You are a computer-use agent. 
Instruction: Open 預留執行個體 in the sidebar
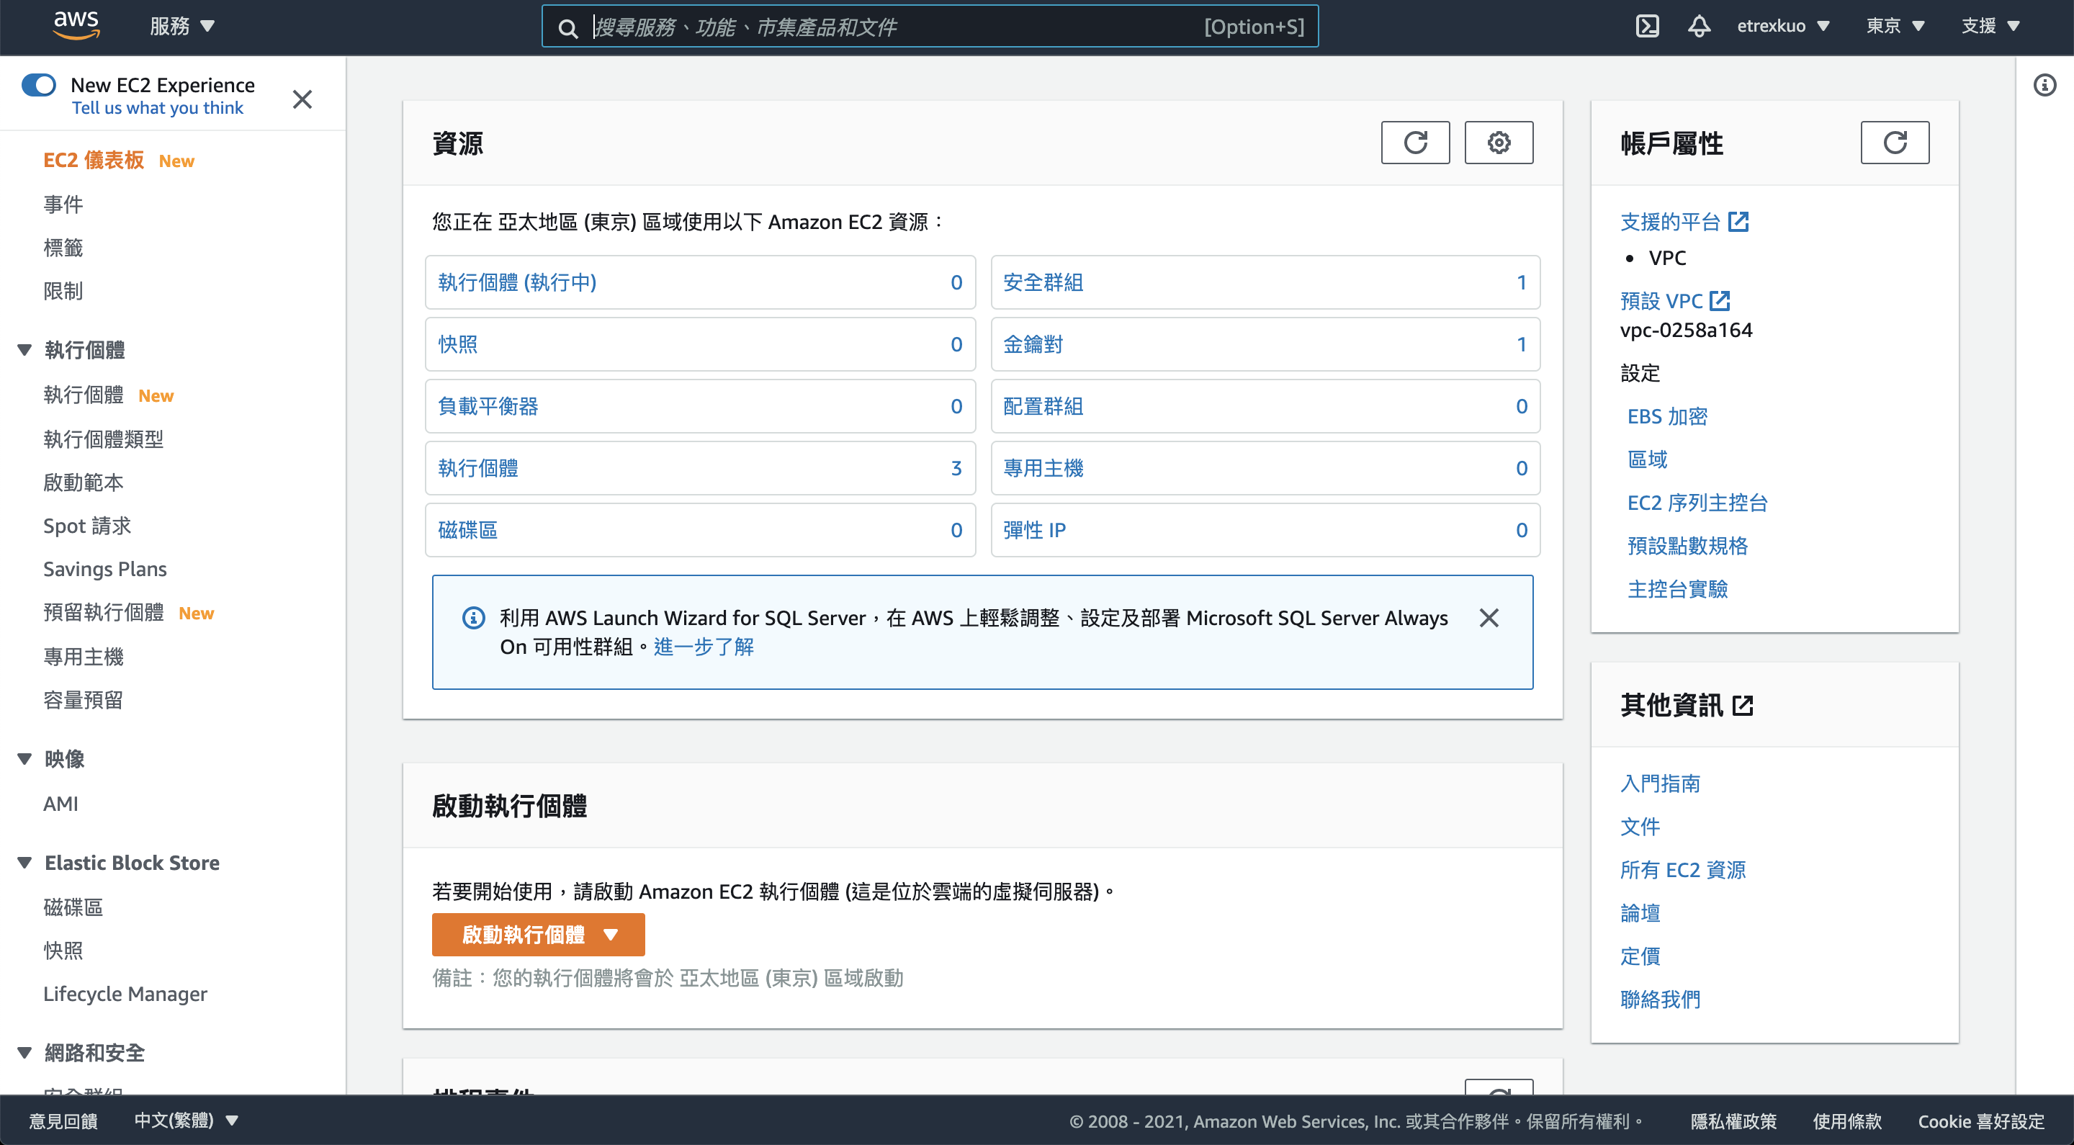tap(103, 613)
